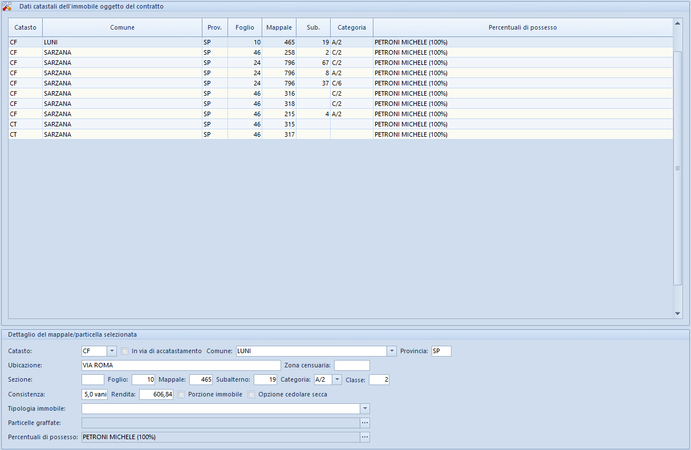Viewport: 691px width, 450px height.
Task: Click the Mappale cell showing 215
Action: (x=279, y=114)
